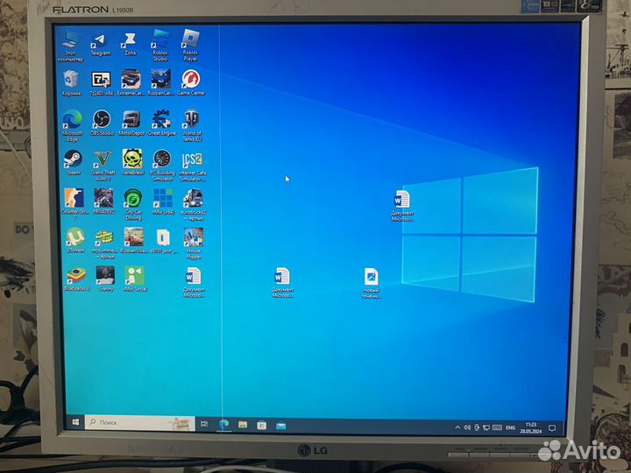631x473 pixels.
Task: Open the Windows Start menu
Action: click(75, 422)
